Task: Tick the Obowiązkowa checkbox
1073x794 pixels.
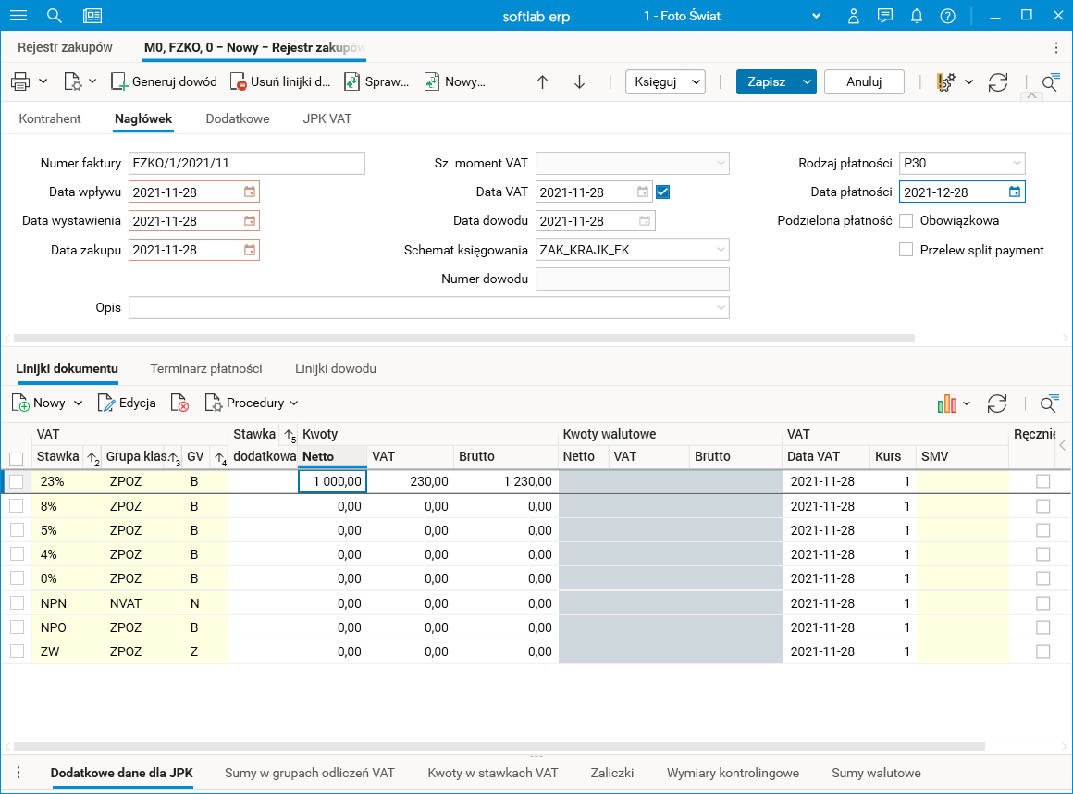Action: click(x=906, y=221)
